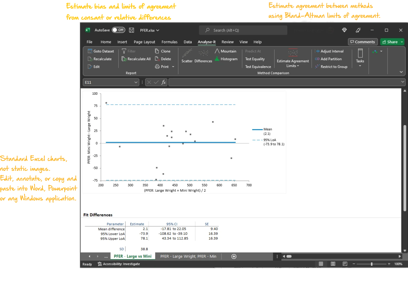Open the Help ribbon tab
408x294 pixels.
coord(258,42)
